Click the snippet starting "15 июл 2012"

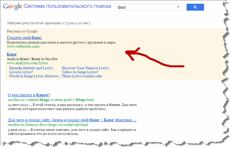[72, 107]
